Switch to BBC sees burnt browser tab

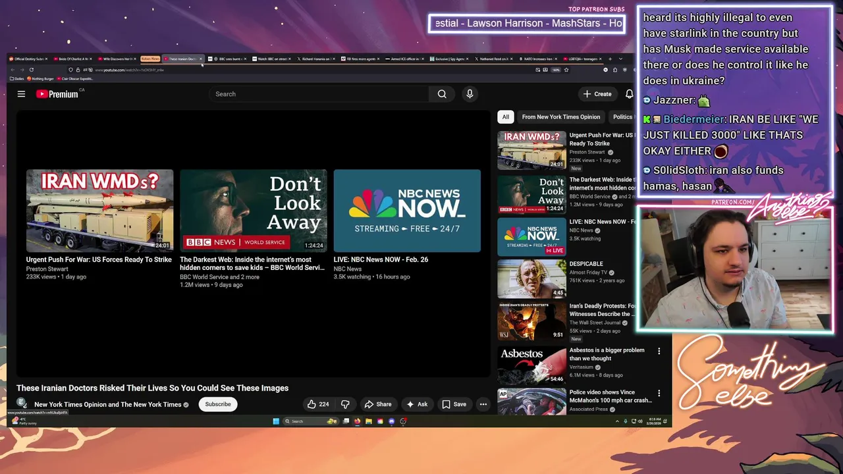coord(227,59)
